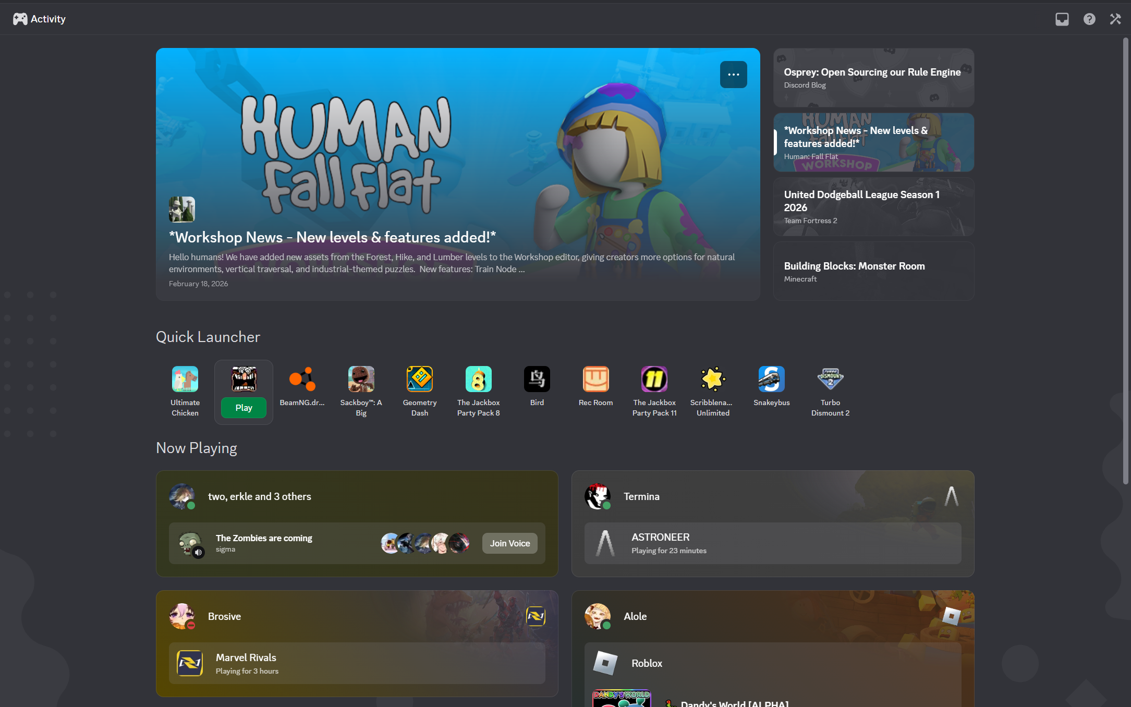Viewport: 1131px width, 707px height.
Task: Click the 'Alole' username text
Action: click(635, 616)
